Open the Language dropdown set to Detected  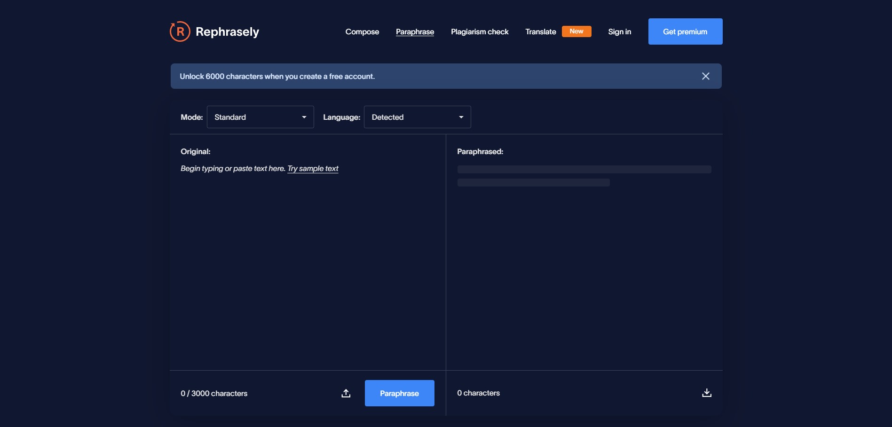click(417, 117)
